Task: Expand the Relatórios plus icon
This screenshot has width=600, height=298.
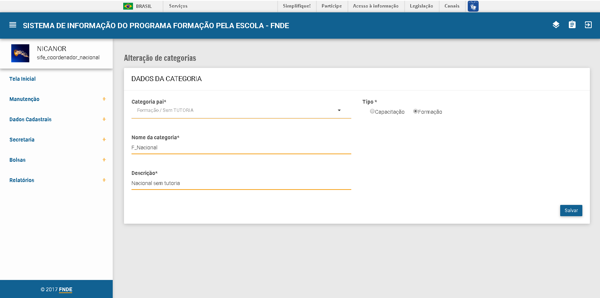Action: [104, 180]
